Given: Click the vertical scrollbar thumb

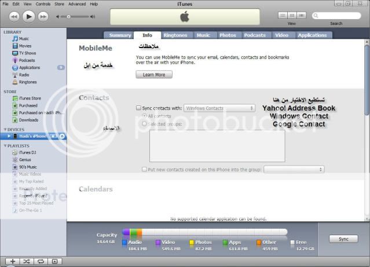Looking at the screenshot, I should 367,81.
